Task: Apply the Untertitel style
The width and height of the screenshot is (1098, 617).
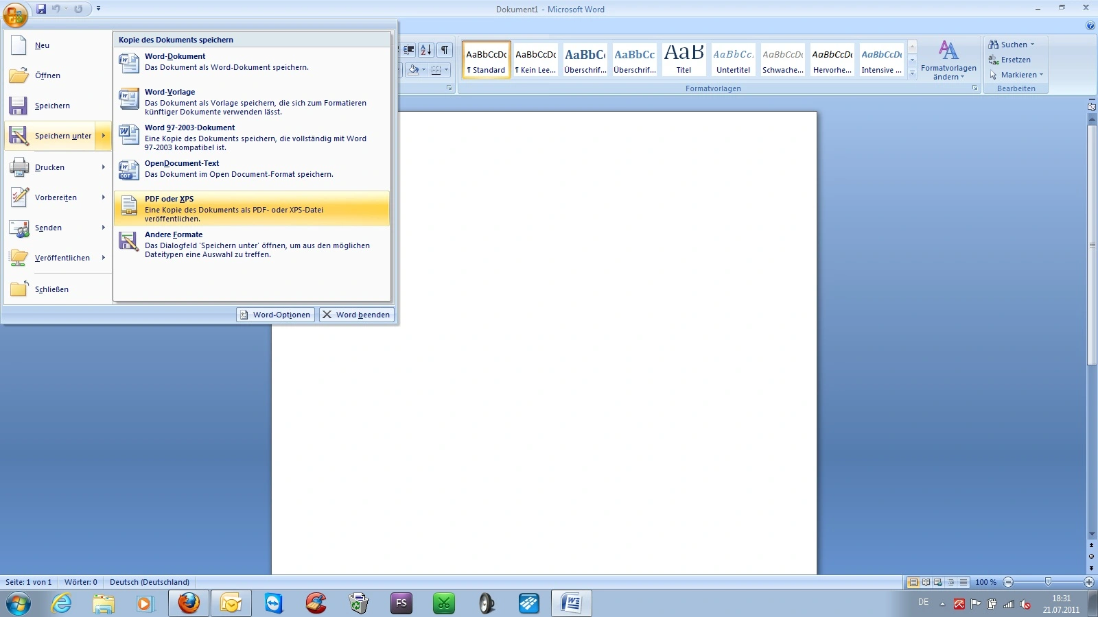Action: click(x=734, y=60)
